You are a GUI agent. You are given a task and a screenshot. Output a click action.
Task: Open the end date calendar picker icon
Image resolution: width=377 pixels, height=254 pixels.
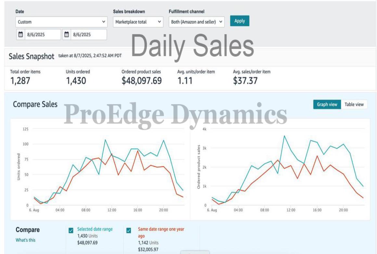coord(67,34)
